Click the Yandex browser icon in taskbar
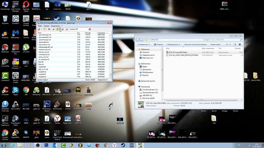The width and height of the screenshot is (264, 148). tap(114, 145)
